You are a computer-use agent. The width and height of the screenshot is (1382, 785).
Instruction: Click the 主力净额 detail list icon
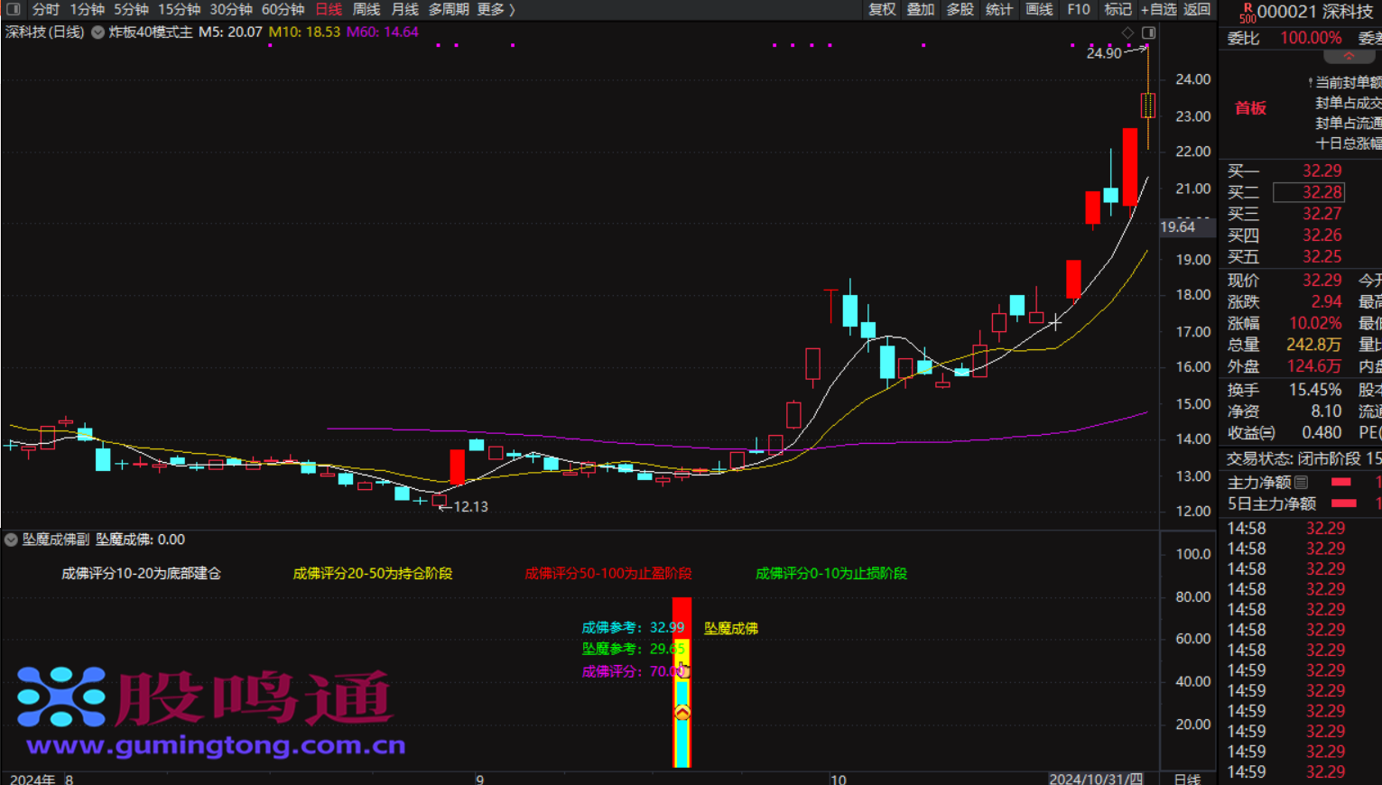[1301, 483]
